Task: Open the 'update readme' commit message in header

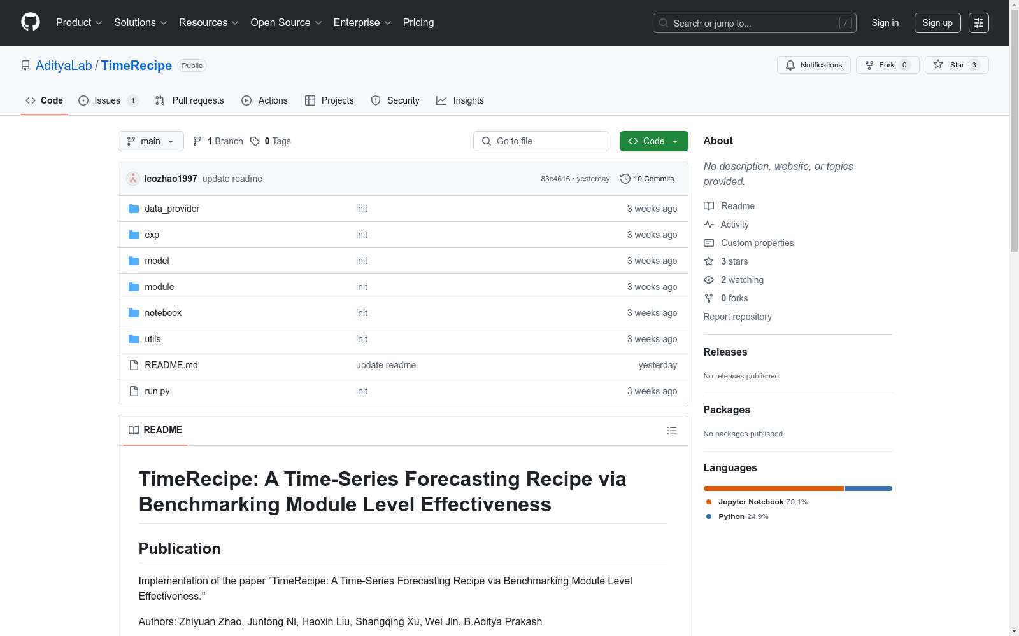Action: 232,179
